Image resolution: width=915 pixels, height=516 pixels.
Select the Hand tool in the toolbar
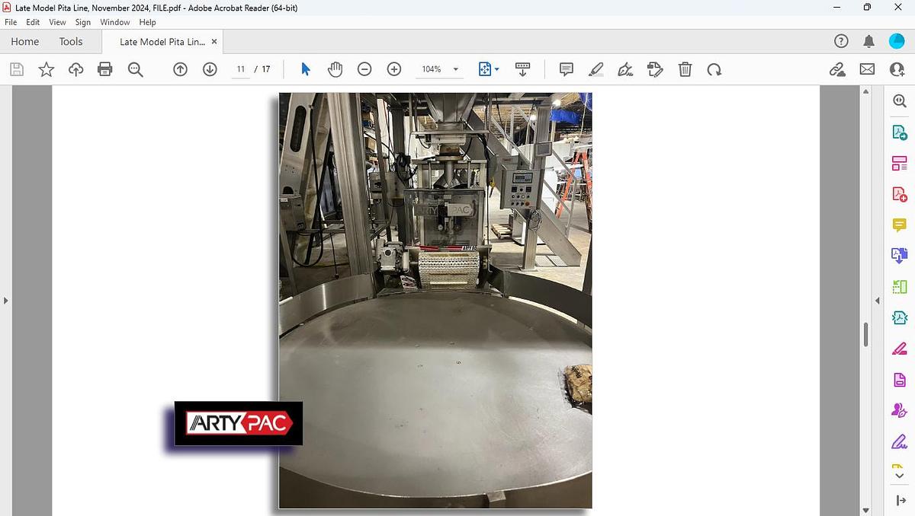pyautogui.click(x=335, y=69)
